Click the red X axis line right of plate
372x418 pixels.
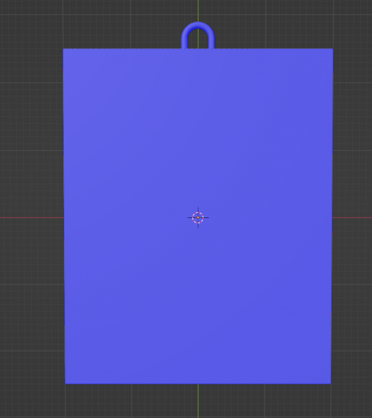pos(352,217)
